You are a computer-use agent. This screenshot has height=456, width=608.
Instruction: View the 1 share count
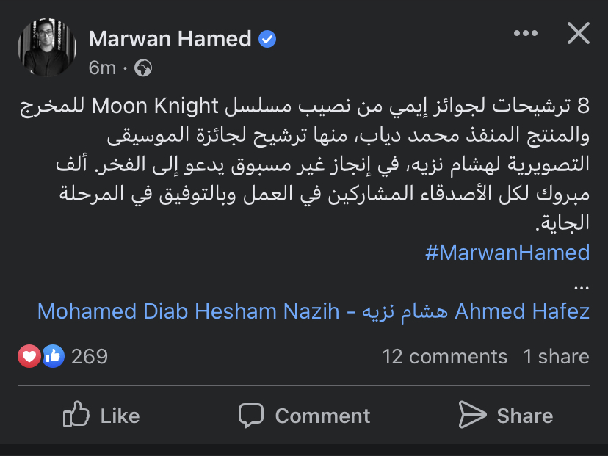coord(556,357)
